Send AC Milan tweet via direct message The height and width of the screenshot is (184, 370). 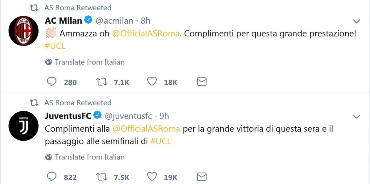pos(202,82)
